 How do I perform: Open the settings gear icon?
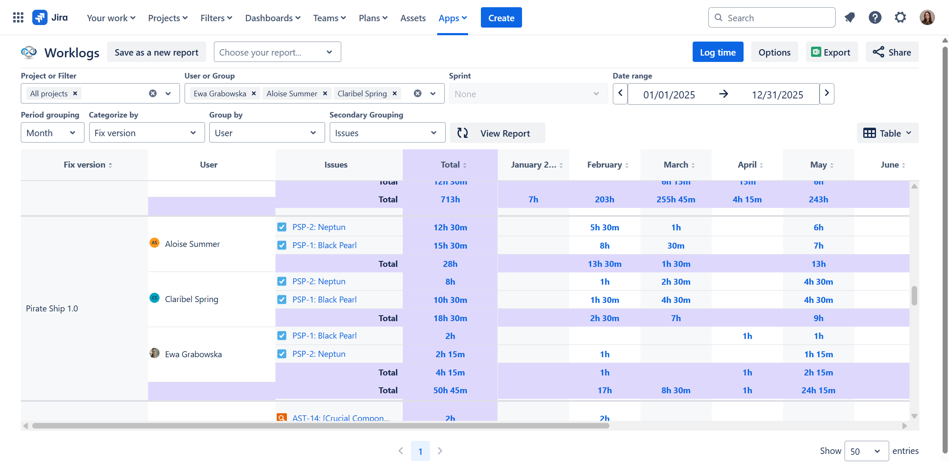tap(900, 18)
